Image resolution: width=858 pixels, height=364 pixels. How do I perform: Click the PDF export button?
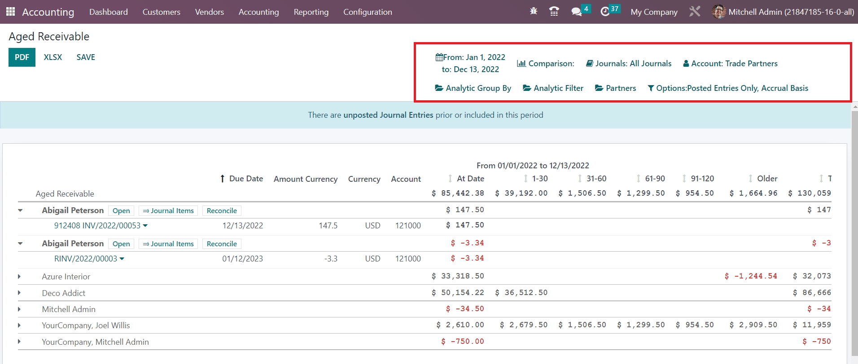[x=22, y=57]
